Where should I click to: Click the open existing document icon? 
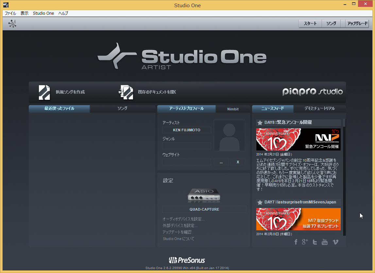click(x=126, y=92)
